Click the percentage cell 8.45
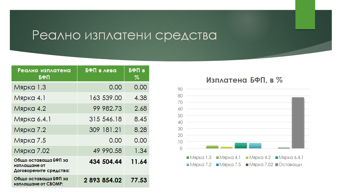This screenshot has height=192, width=344. pyautogui.click(x=141, y=119)
